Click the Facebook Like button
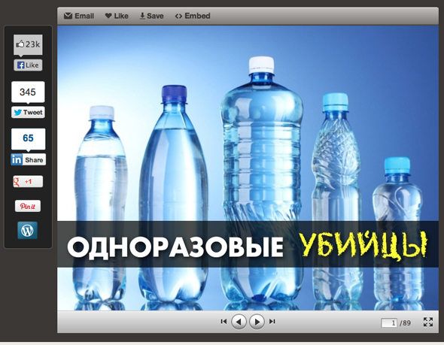This screenshot has height=345, width=444. click(28, 65)
